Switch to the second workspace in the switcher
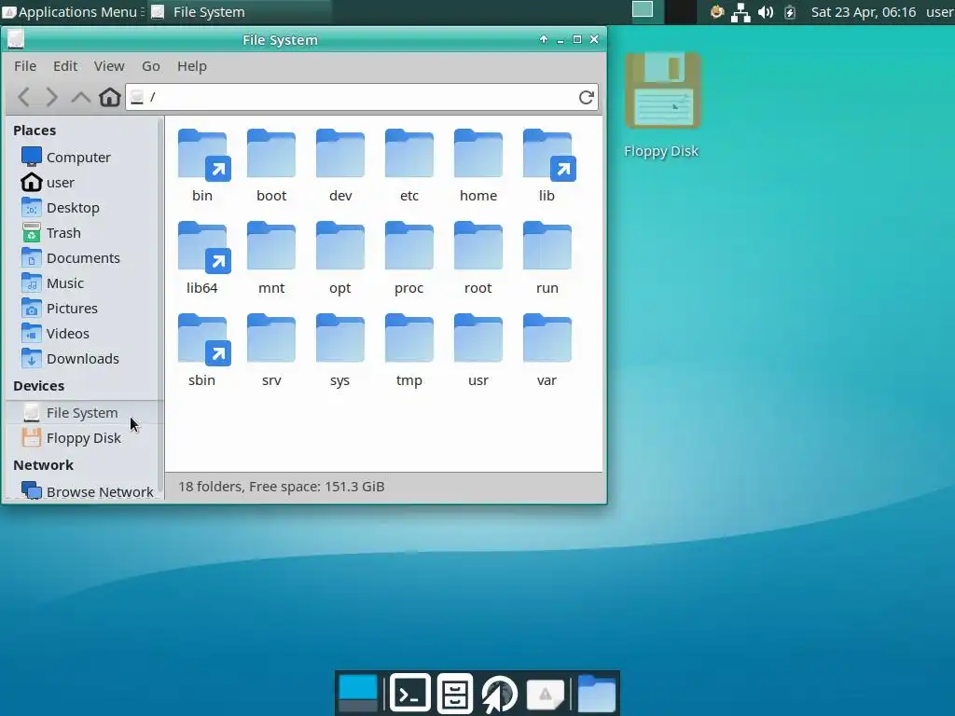The image size is (955, 716). [680, 11]
